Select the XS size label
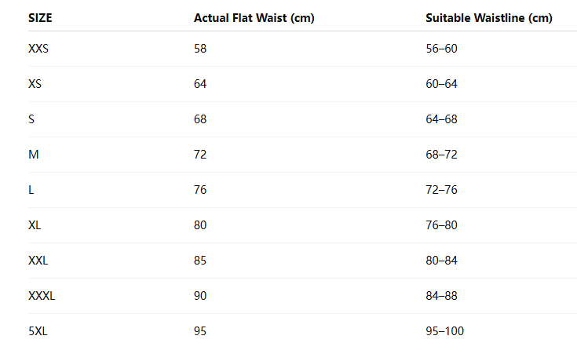The image size is (577, 354). [x=35, y=84]
